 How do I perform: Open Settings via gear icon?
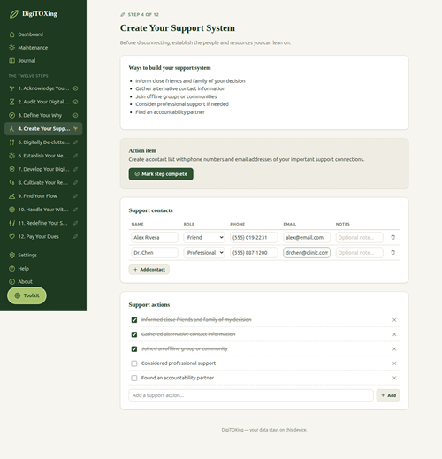[11, 256]
